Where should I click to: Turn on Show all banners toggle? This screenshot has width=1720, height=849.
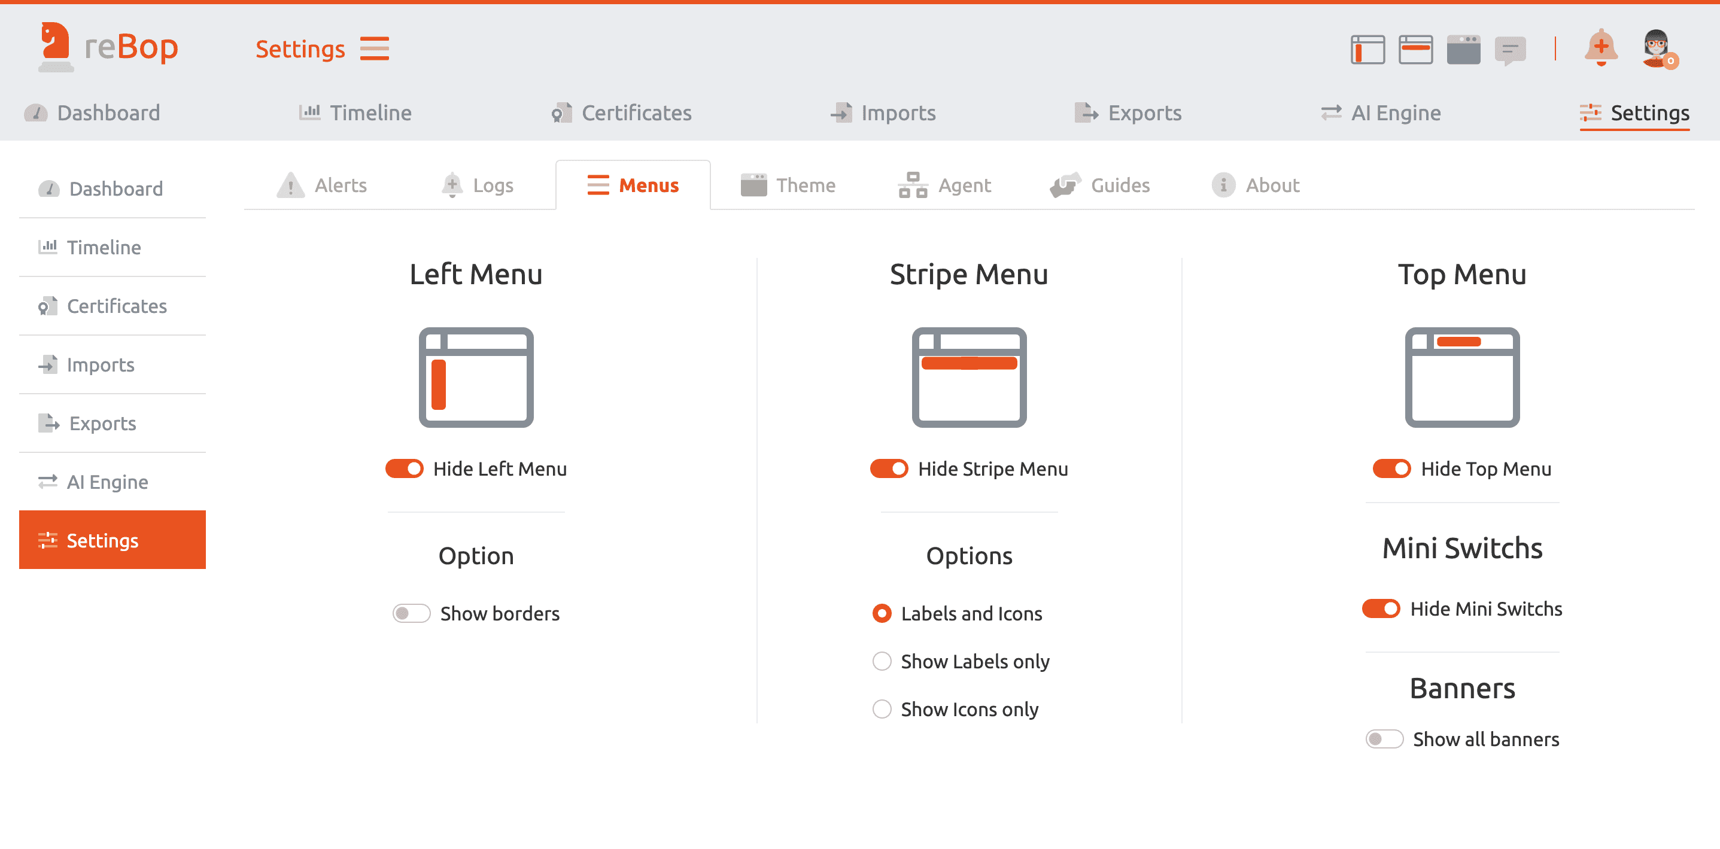1384,739
